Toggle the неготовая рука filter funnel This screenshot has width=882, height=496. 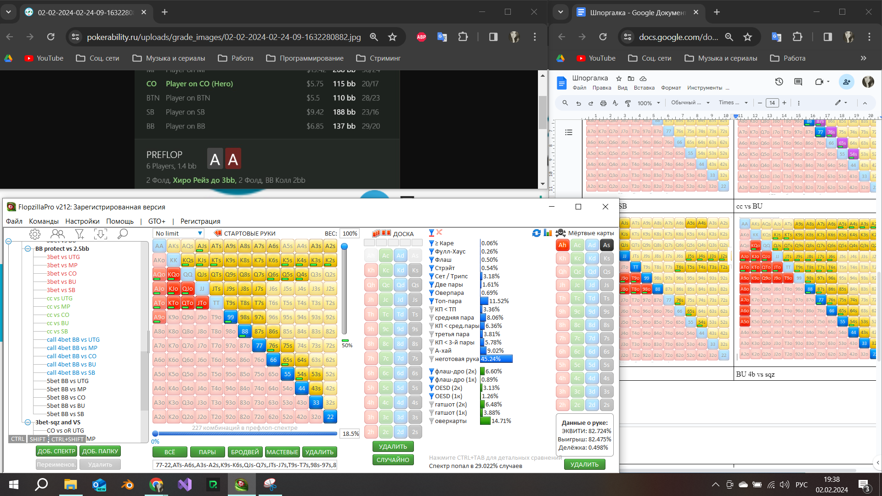pos(431,359)
